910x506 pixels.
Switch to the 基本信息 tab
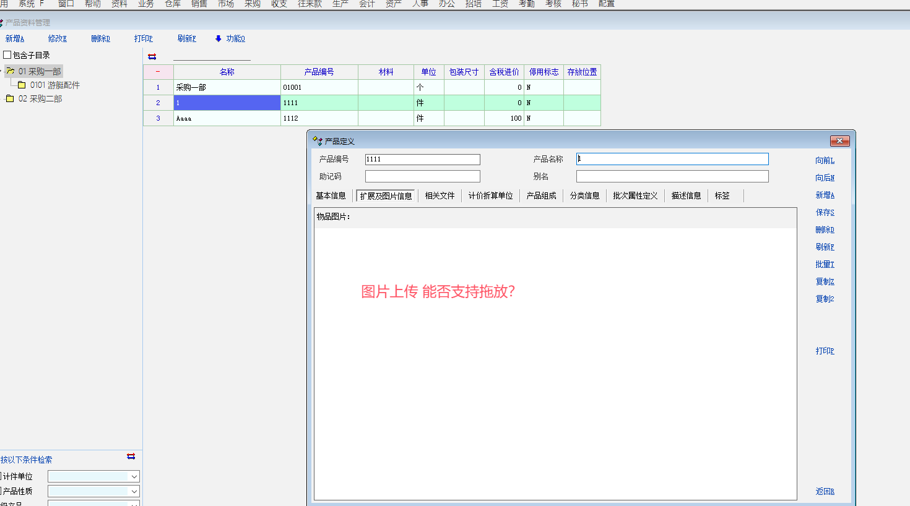(331, 195)
